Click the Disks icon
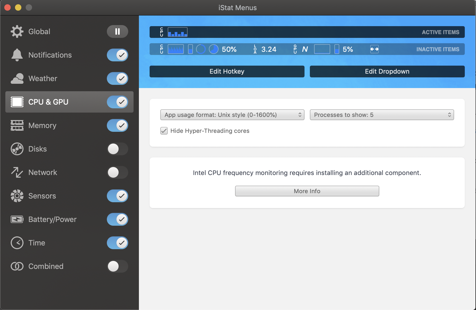This screenshot has height=310, width=476. point(17,149)
